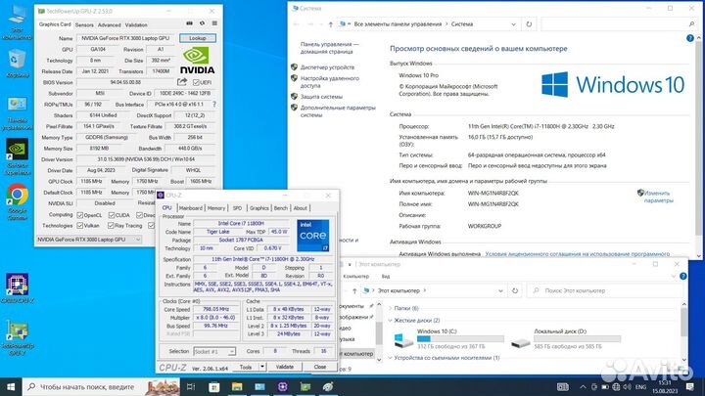Open File Explorer from the taskbar
The height and width of the screenshot is (396, 705).
point(237,386)
